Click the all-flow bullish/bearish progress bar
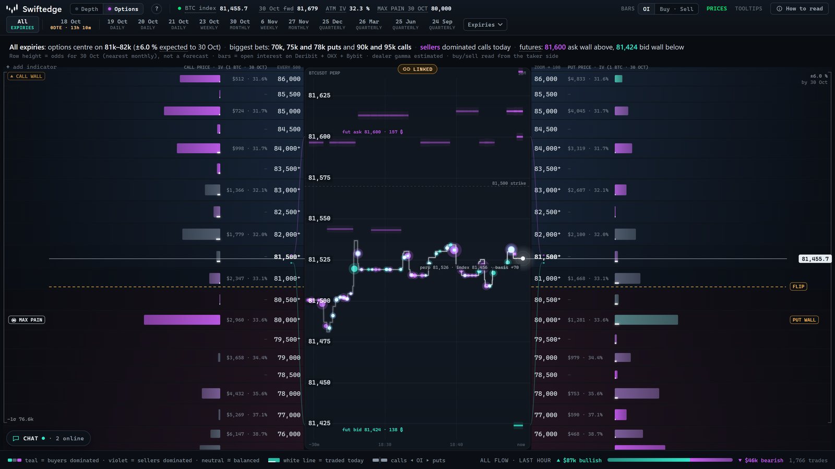Viewport: 835px width, 469px height. coord(670,460)
